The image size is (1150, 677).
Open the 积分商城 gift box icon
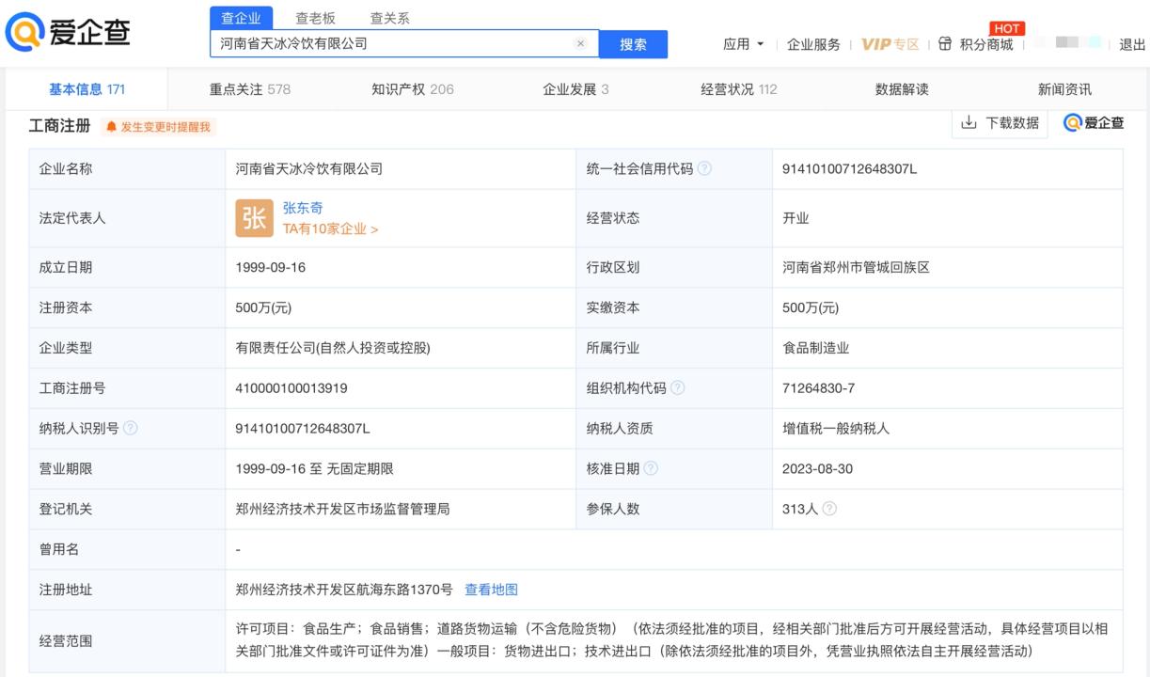tap(942, 43)
